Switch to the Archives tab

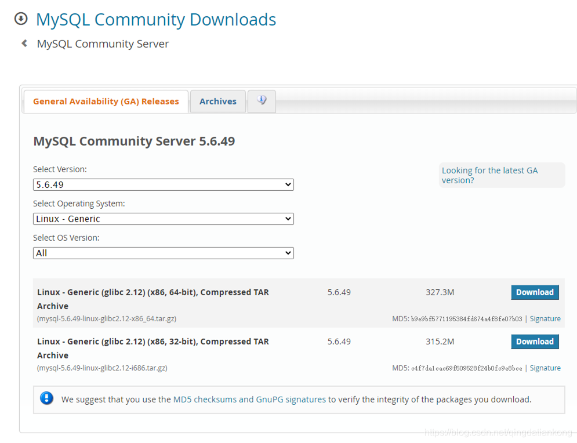(217, 101)
